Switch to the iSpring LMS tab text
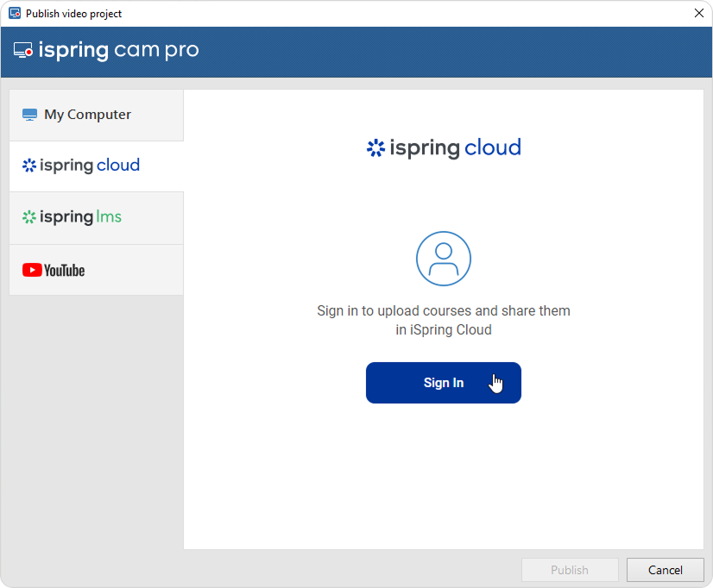Viewport: 713px width, 588px height. click(x=80, y=217)
